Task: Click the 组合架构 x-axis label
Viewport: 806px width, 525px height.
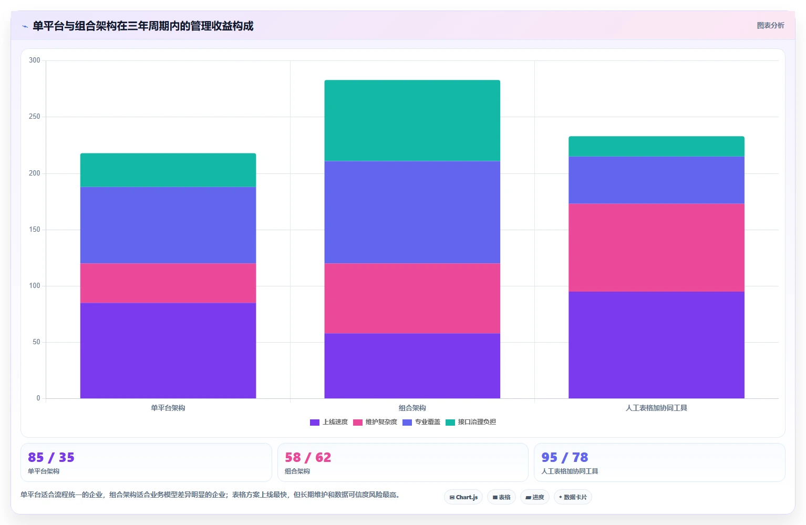Action: click(x=412, y=408)
